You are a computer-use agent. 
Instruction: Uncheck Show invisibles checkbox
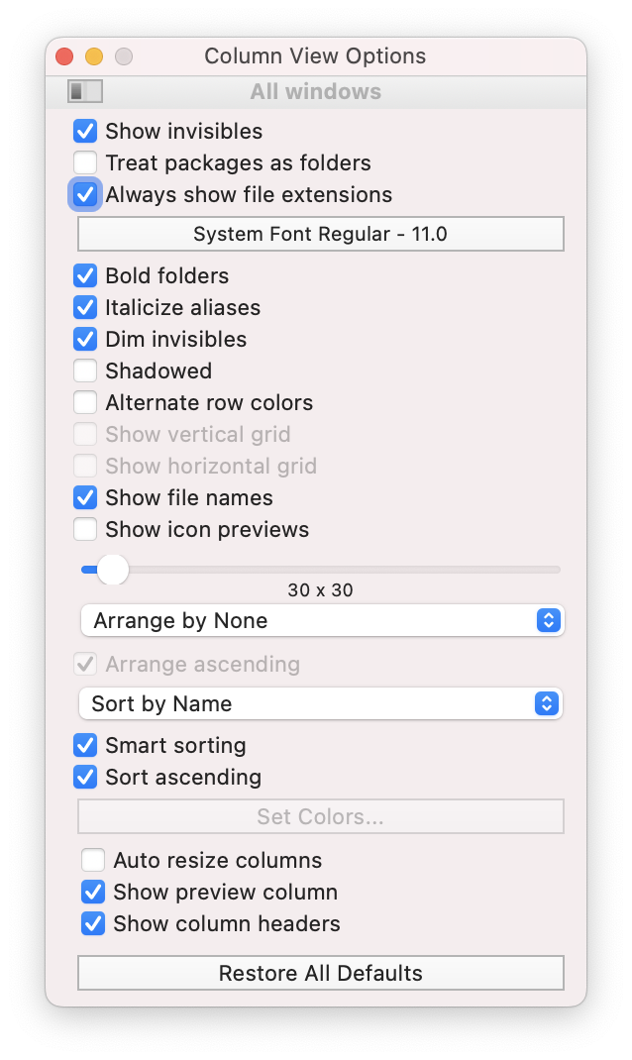coord(85,131)
